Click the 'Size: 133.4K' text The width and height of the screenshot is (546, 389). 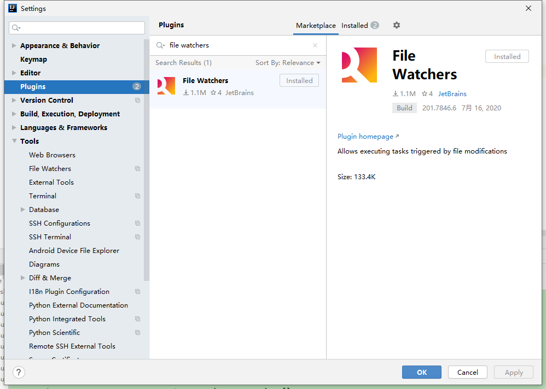point(356,177)
